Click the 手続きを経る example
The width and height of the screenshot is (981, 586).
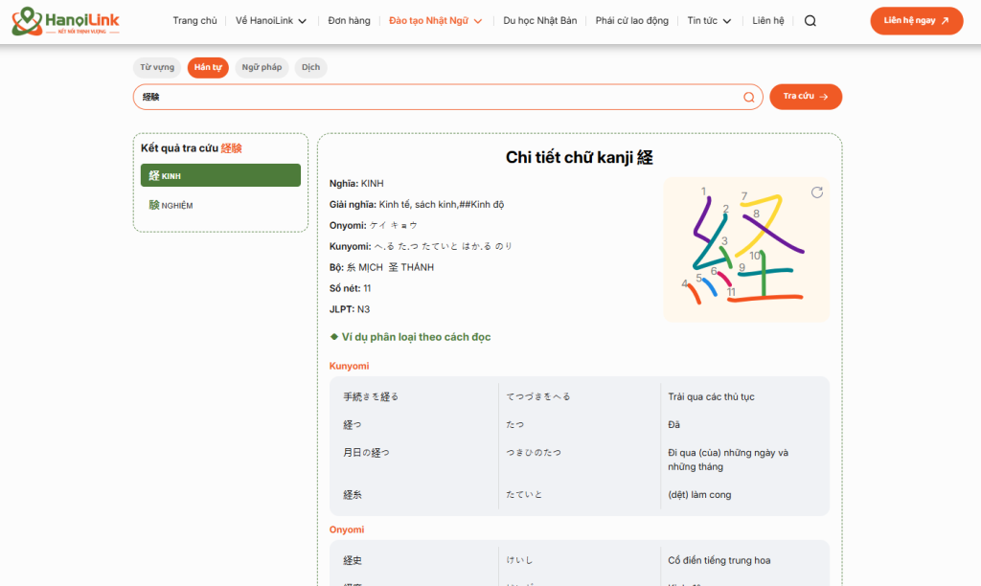371,396
